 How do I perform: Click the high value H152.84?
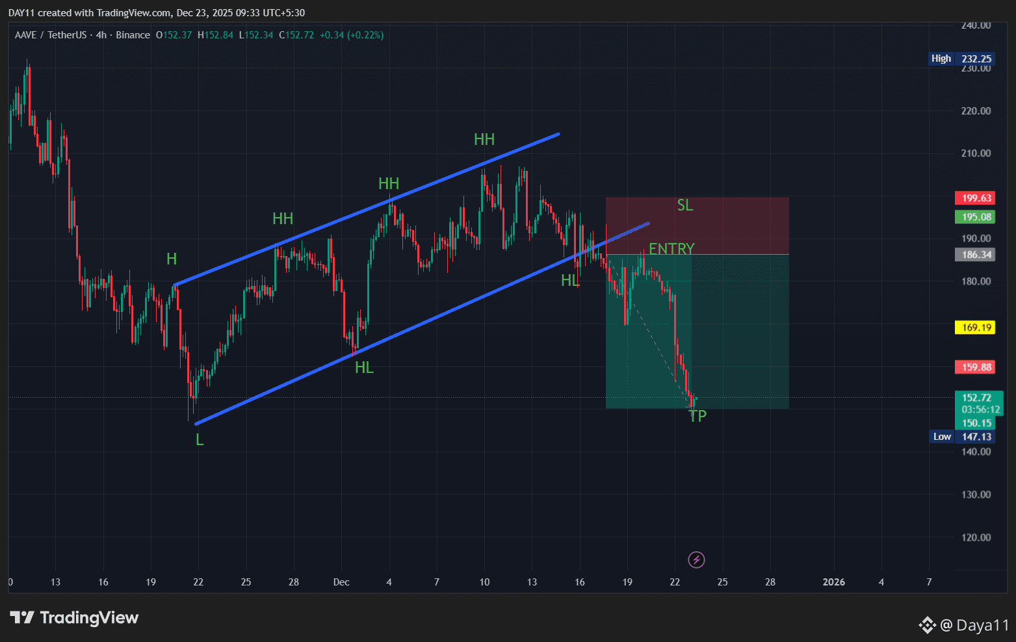pos(215,35)
